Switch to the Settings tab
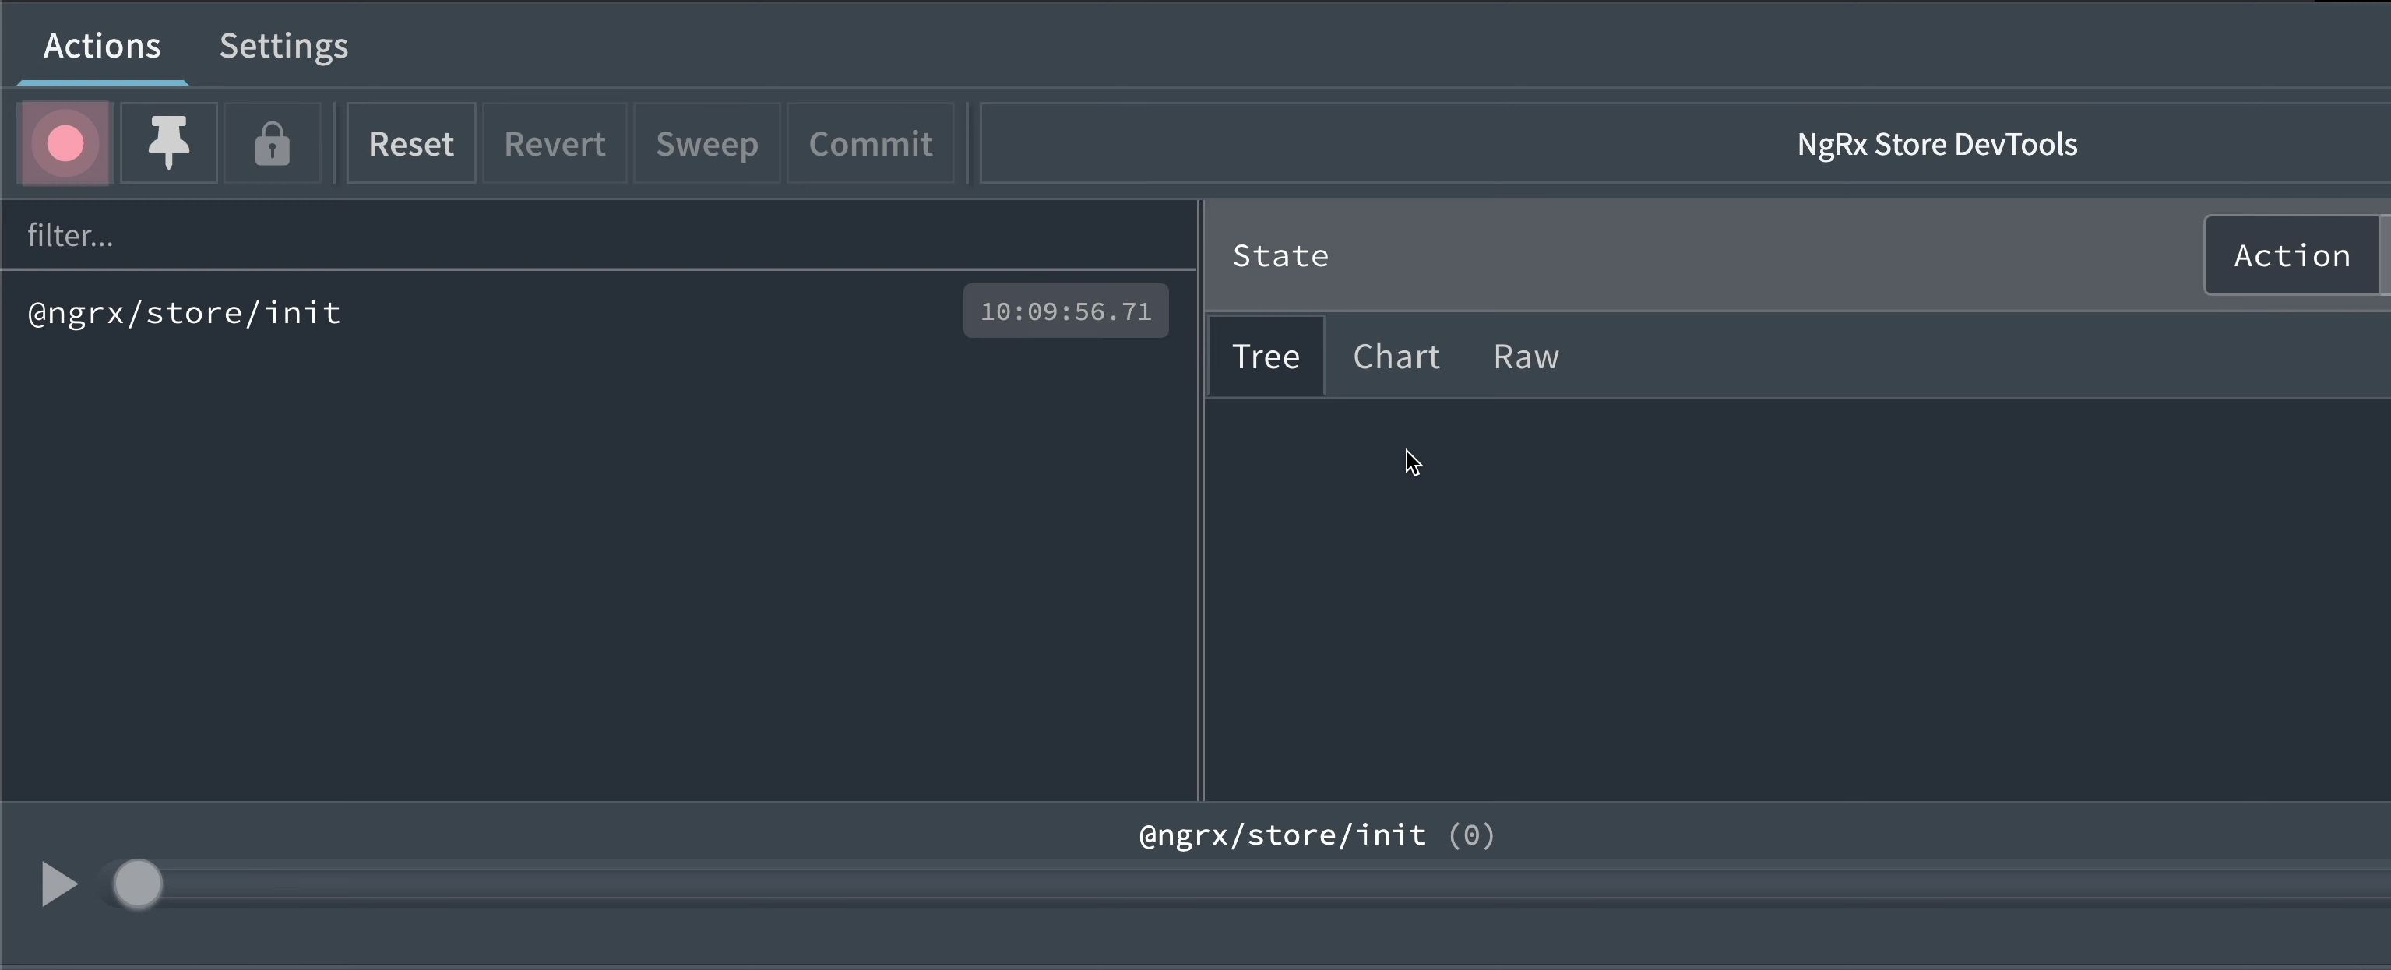 [283, 45]
